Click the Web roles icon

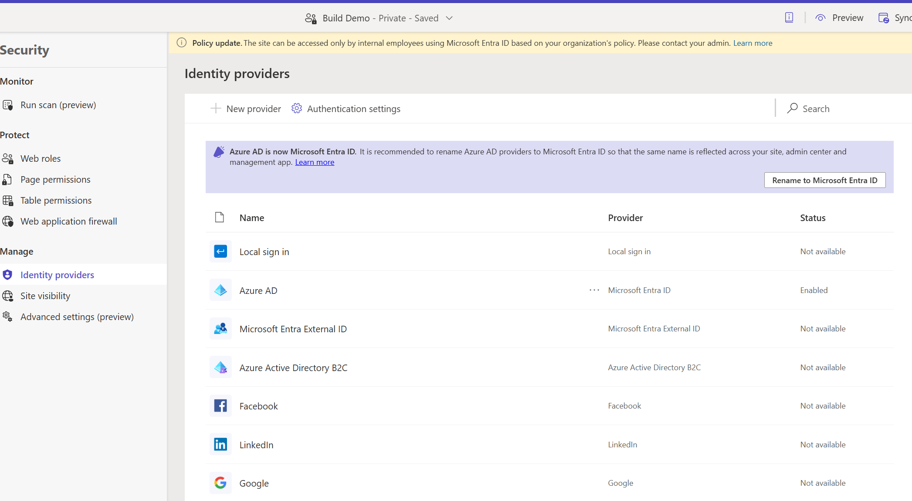coord(8,159)
